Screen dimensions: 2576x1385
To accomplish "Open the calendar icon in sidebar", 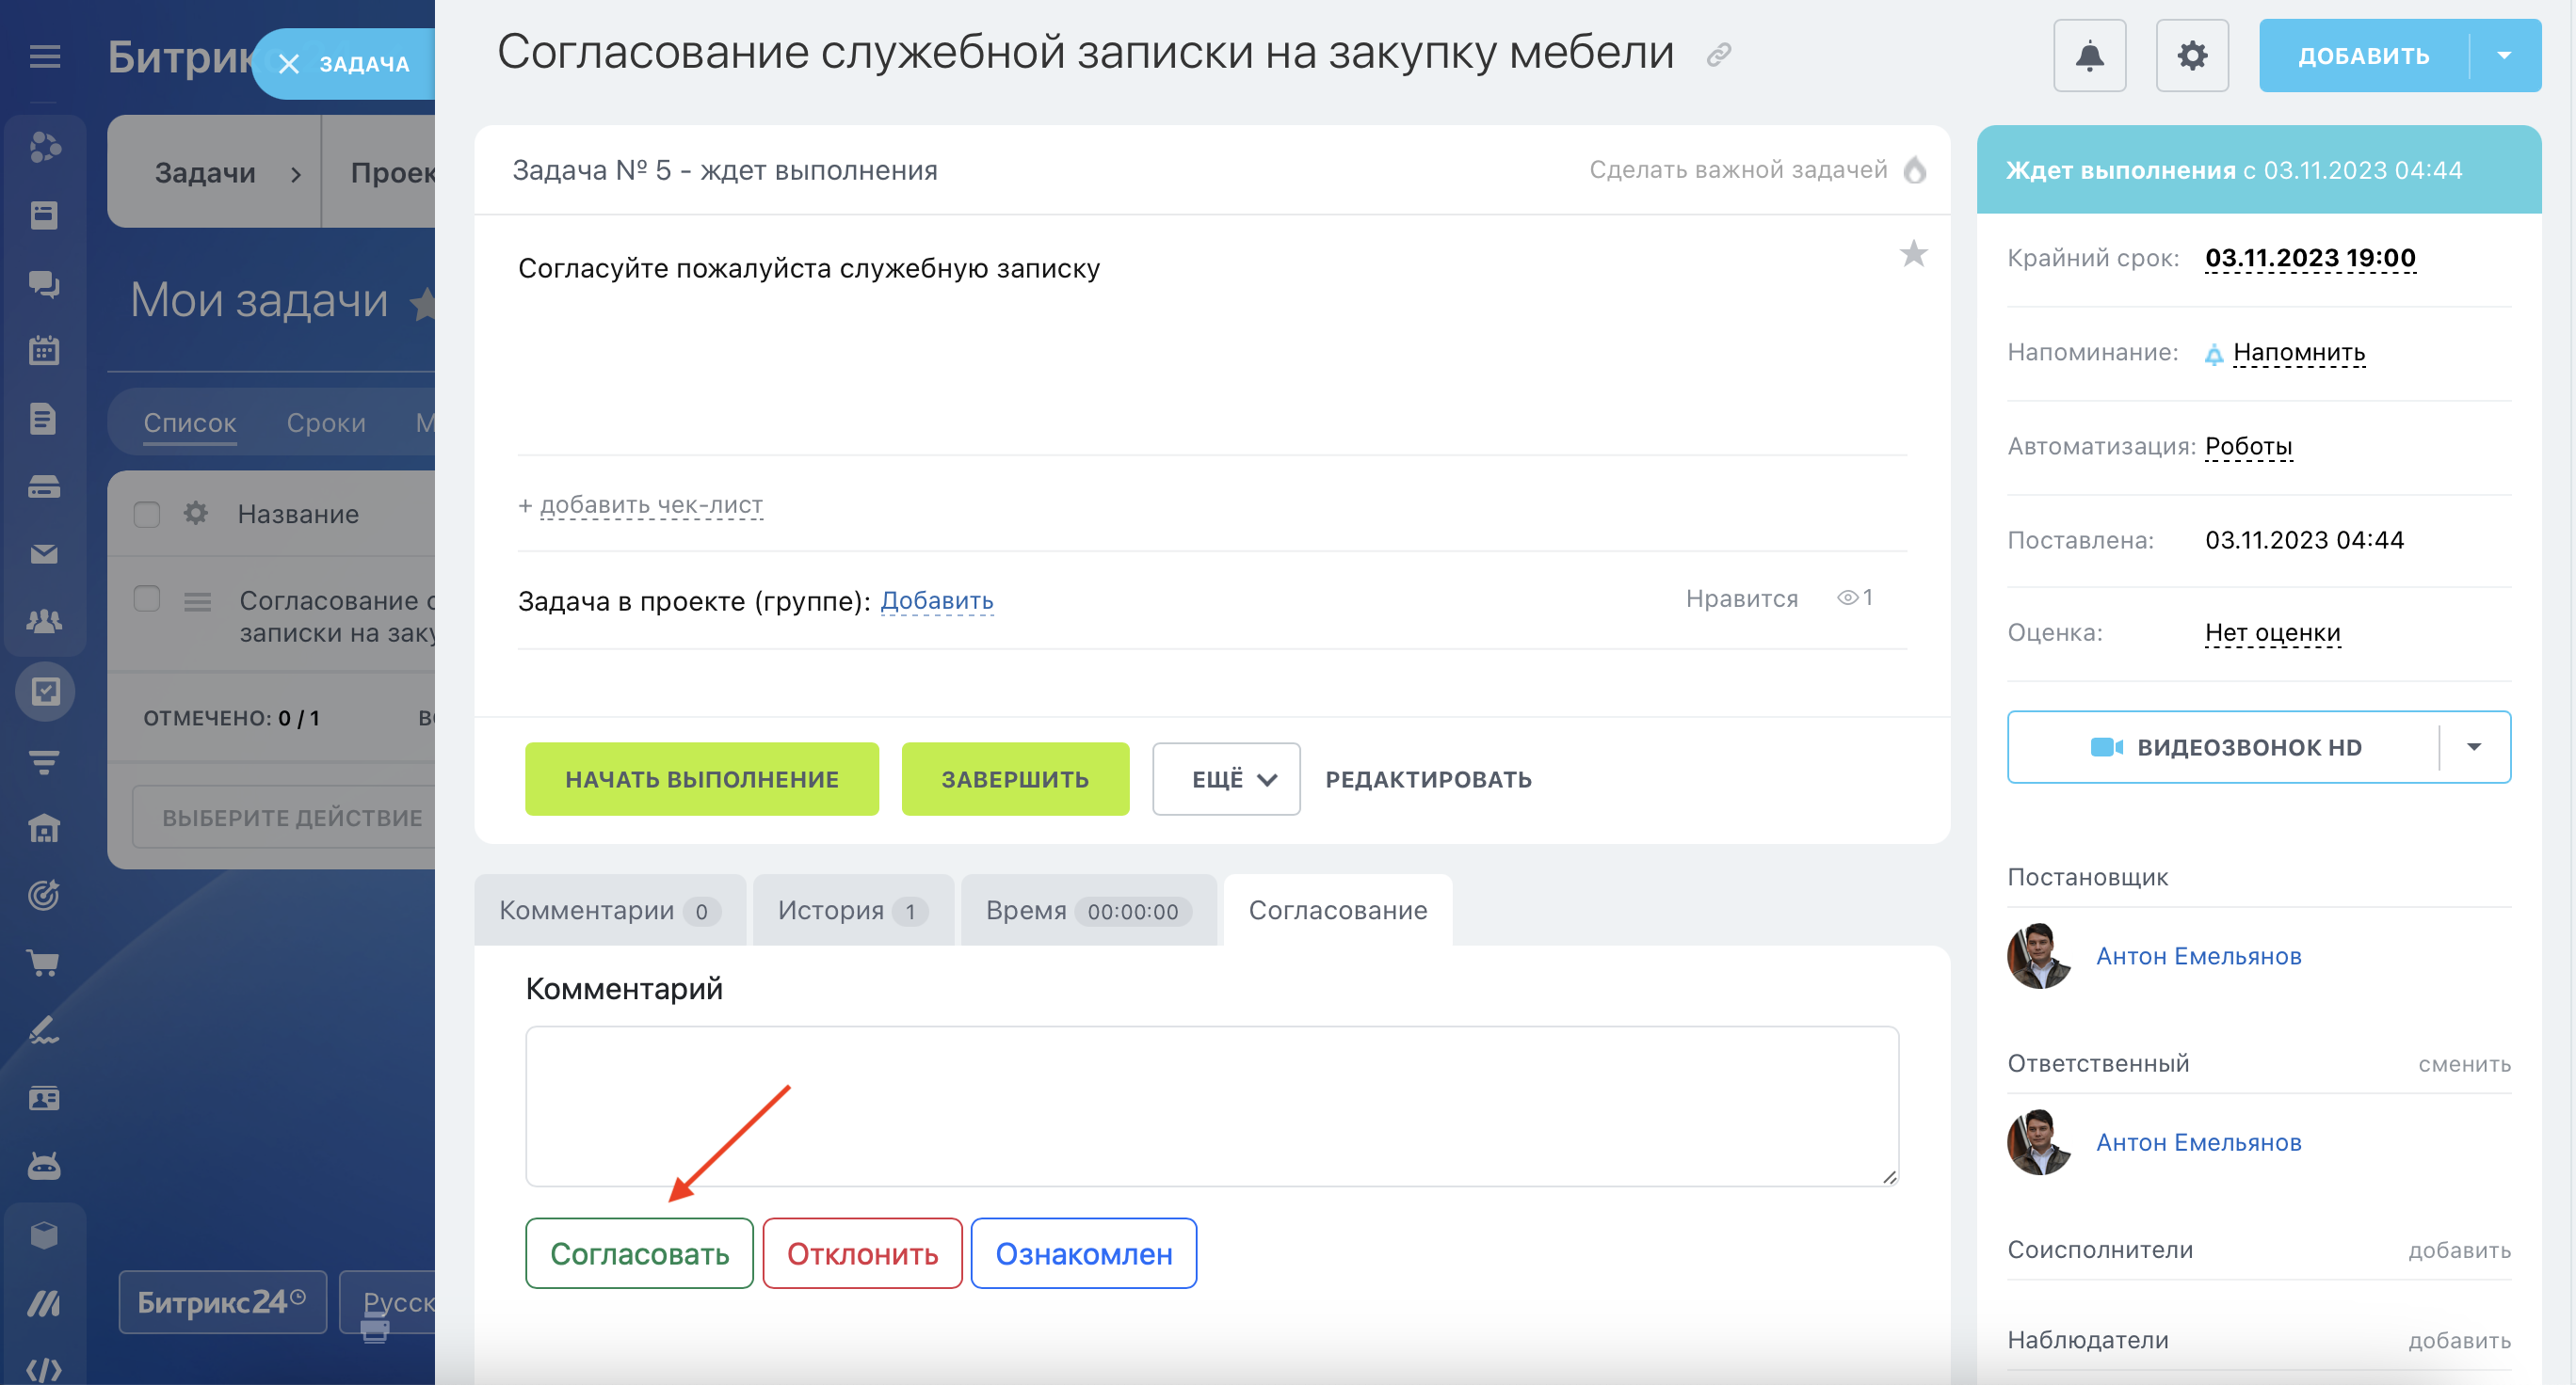I will (44, 351).
